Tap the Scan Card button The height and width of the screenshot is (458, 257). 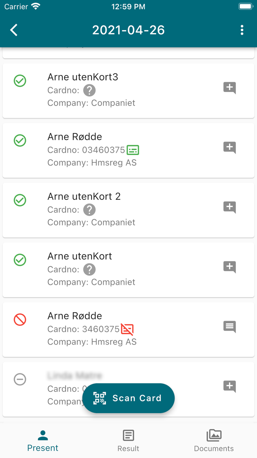(x=128, y=398)
